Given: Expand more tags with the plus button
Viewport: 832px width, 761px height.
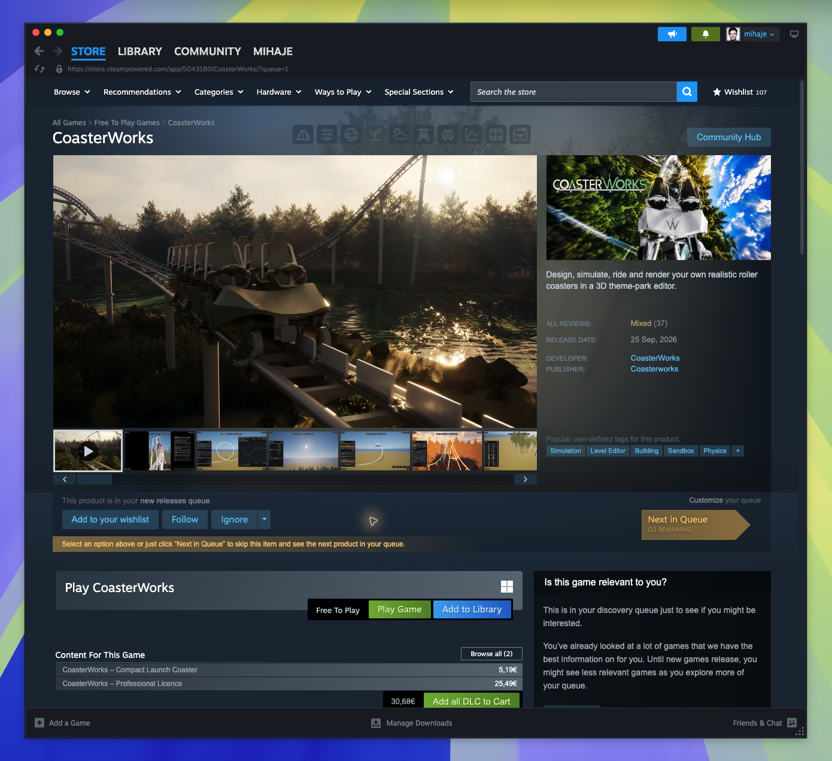Looking at the screenshot, I should pyautogui.click(x=738, y=451).
